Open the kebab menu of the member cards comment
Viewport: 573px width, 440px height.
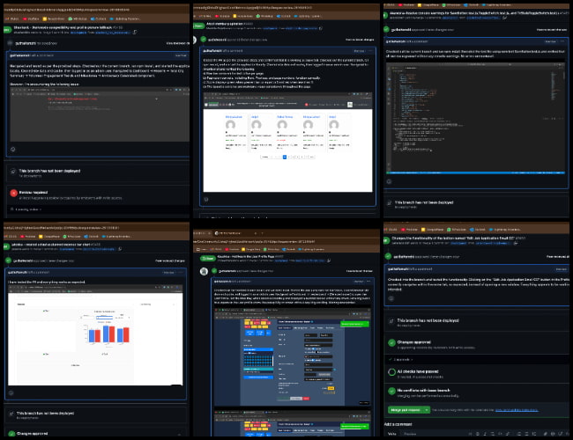370,51
